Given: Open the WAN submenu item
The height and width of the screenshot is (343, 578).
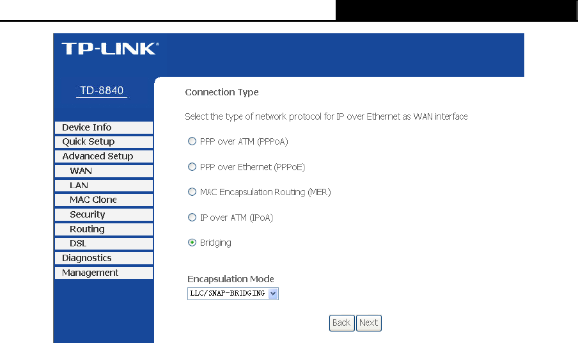Looking at the screenshot, I should 104,171.
